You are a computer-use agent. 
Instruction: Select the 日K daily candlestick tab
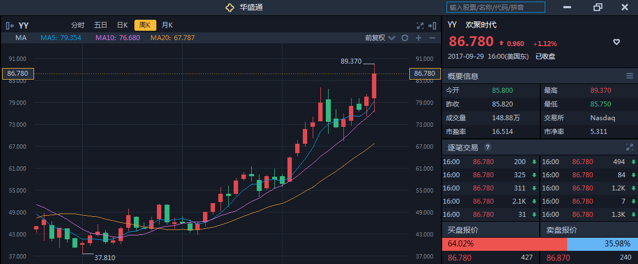click(x=122, y=25)
